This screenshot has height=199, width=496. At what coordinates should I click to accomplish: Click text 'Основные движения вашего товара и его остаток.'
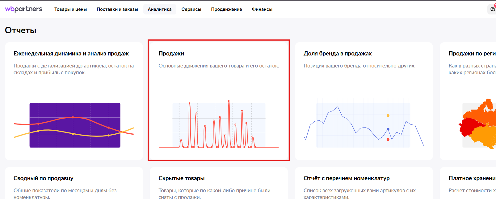tap(219, 66)
